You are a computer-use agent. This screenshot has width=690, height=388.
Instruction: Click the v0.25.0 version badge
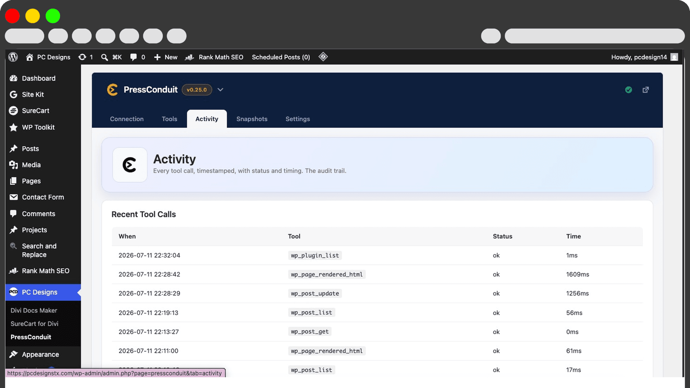tap(197, 90)
